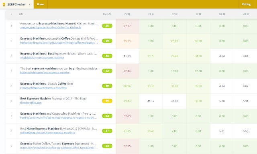
Task: Select MR value 4.04
Action: point(222,56)
